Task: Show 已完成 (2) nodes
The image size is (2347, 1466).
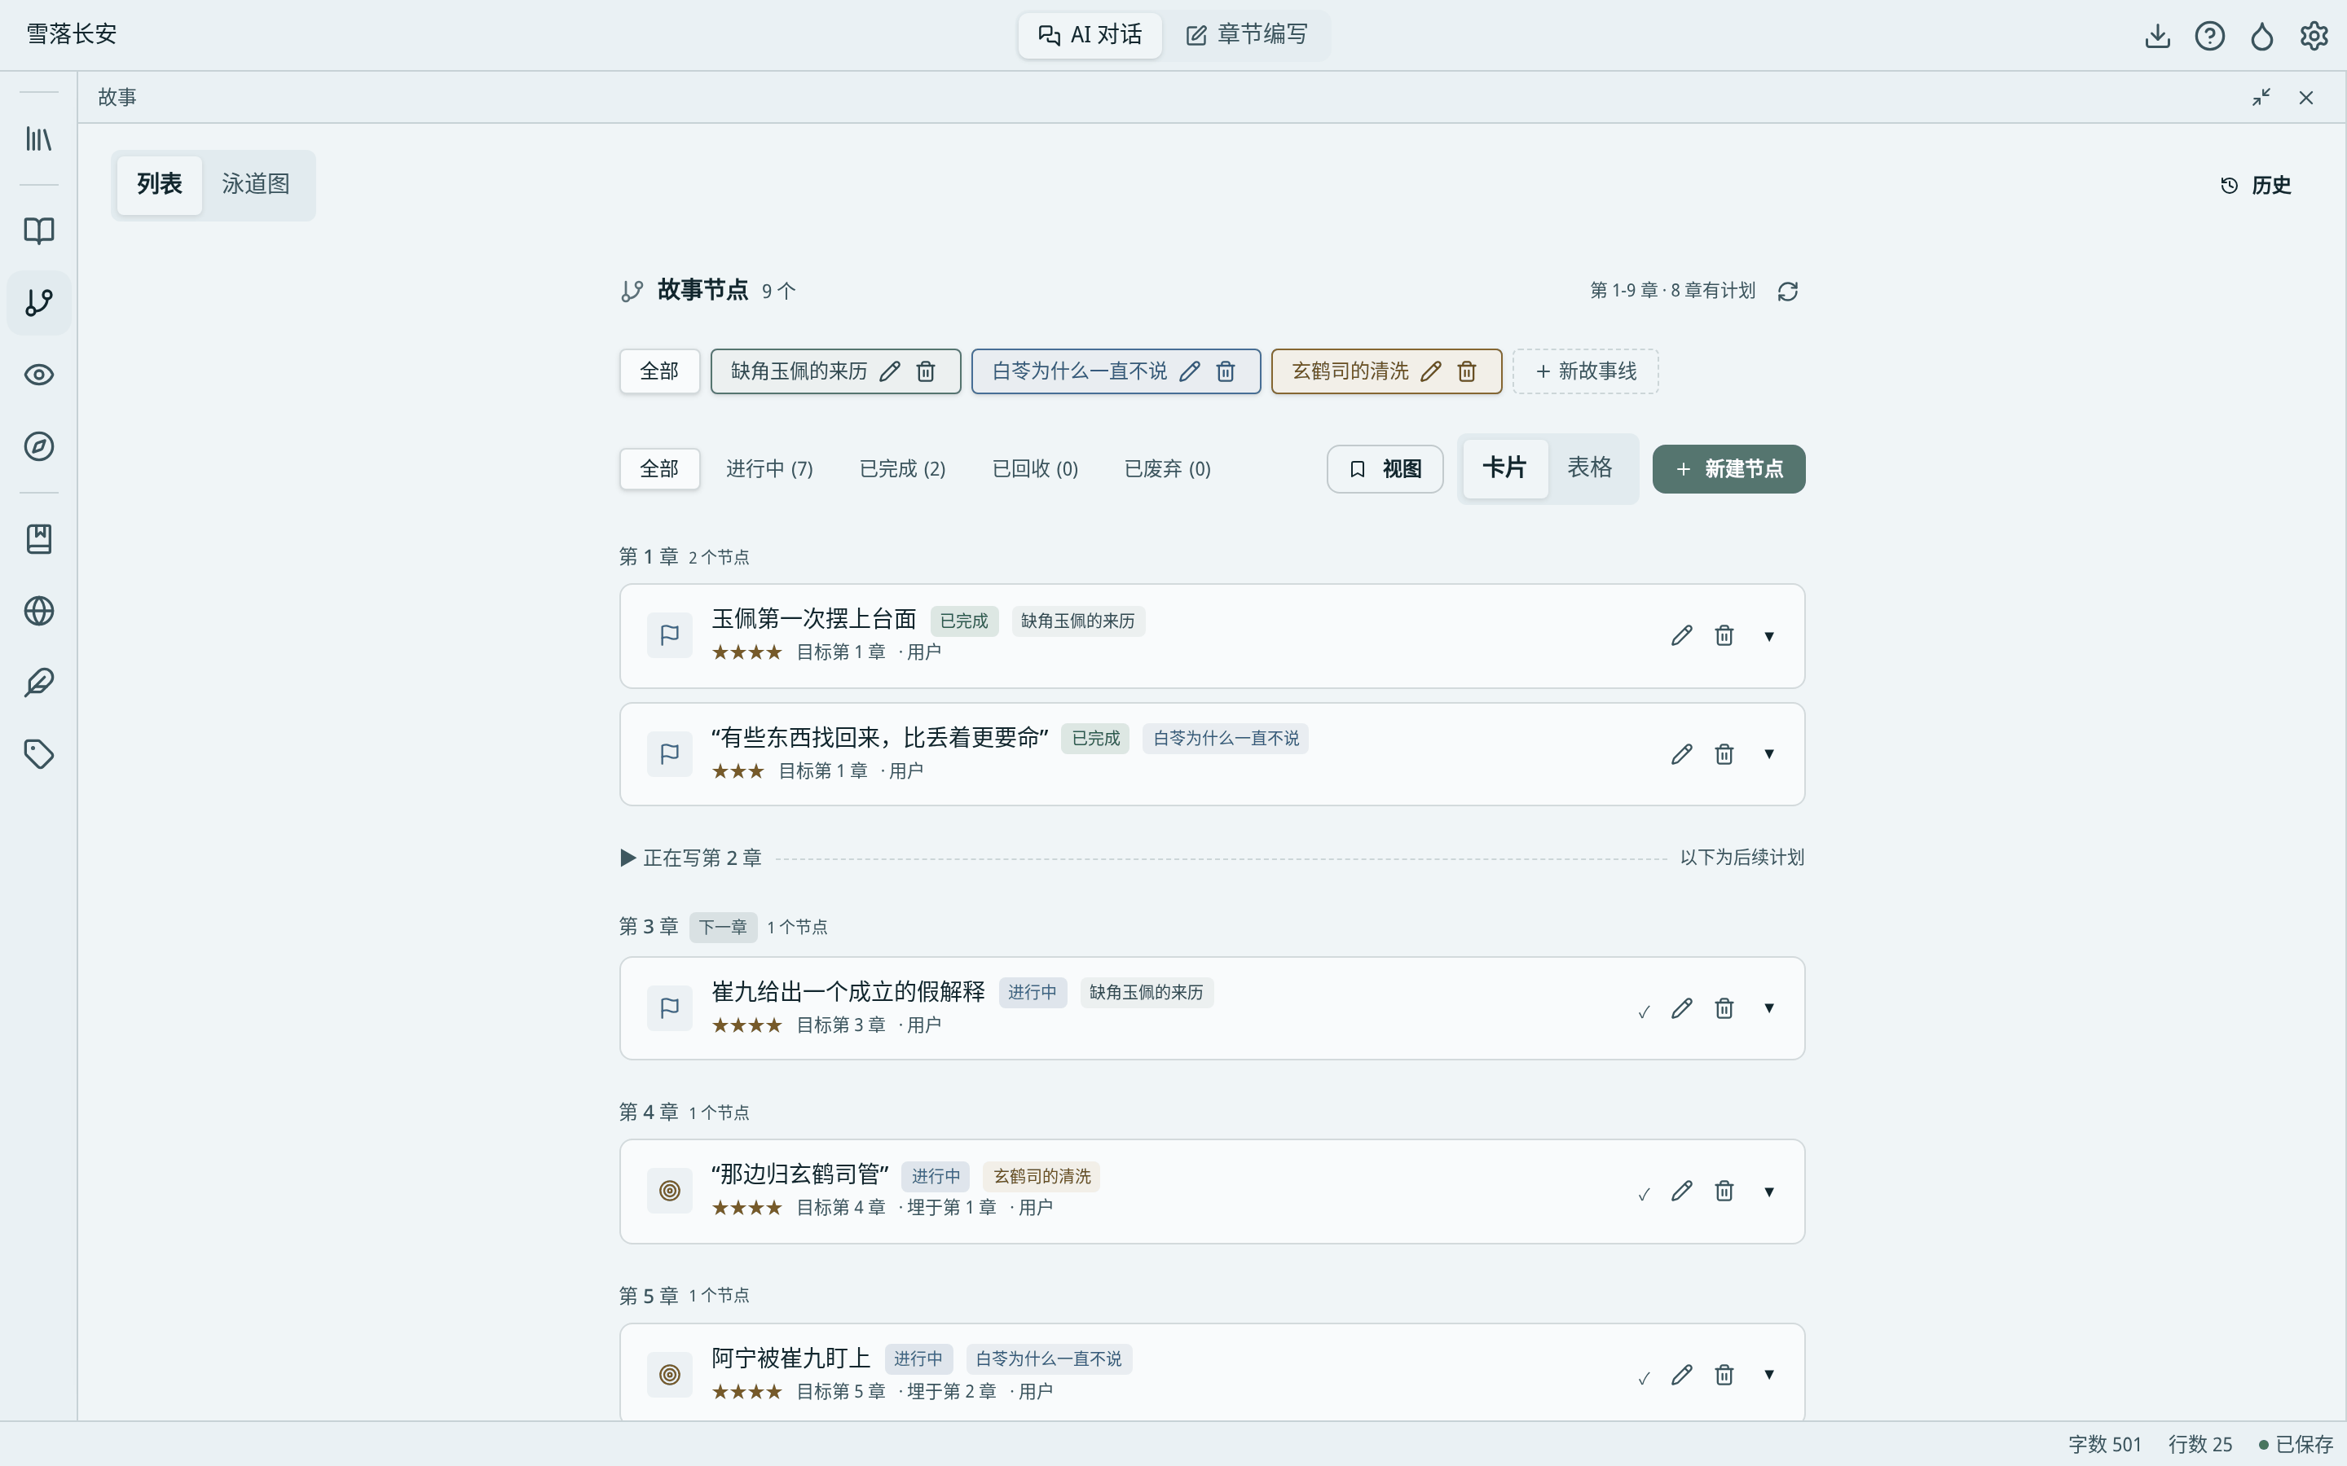Action: 902,469
